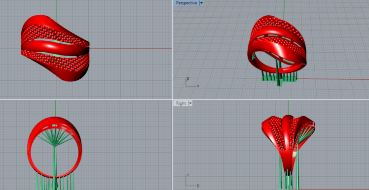Select the ring model in the Right viewport
The width and height of the screenshot is (369, 190).
[x=288, y=141]
